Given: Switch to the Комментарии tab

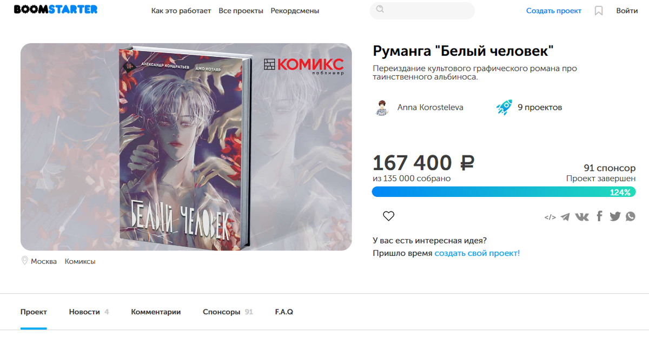Looking at the screenshot, I should tap(156, 312).
